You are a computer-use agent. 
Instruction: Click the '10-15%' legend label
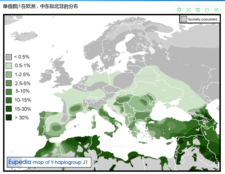pos(23,100)
